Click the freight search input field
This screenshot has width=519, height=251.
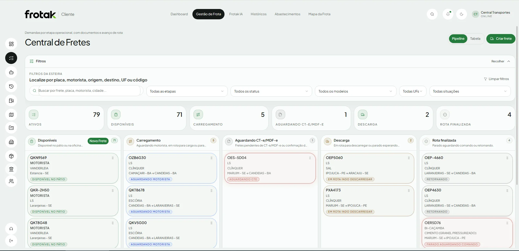pos(86,91)
